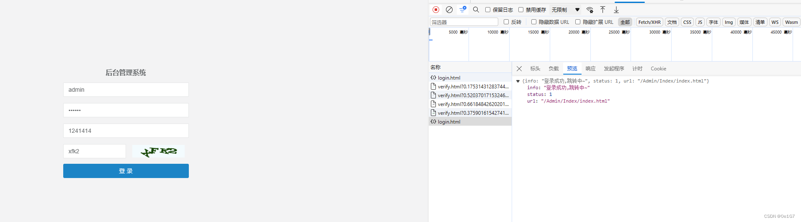Click the 5000 毫秒 timeline marker
Image resolution: width=801 pixels, height=222 pixels.
[x=458, y=32]
